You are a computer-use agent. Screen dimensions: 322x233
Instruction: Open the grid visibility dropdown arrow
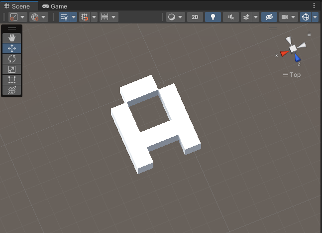coord(74,17)
